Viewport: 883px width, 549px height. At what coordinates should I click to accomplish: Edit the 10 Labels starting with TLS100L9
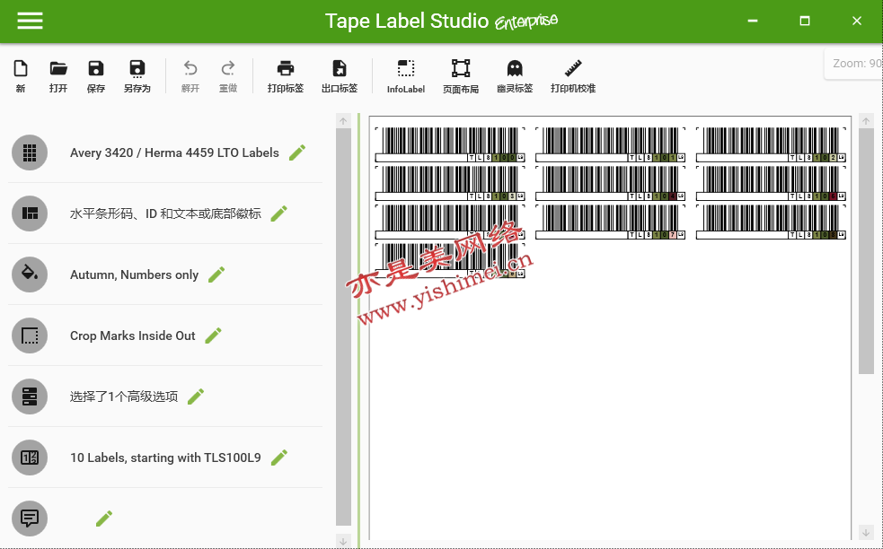click(x=278, y=457)
